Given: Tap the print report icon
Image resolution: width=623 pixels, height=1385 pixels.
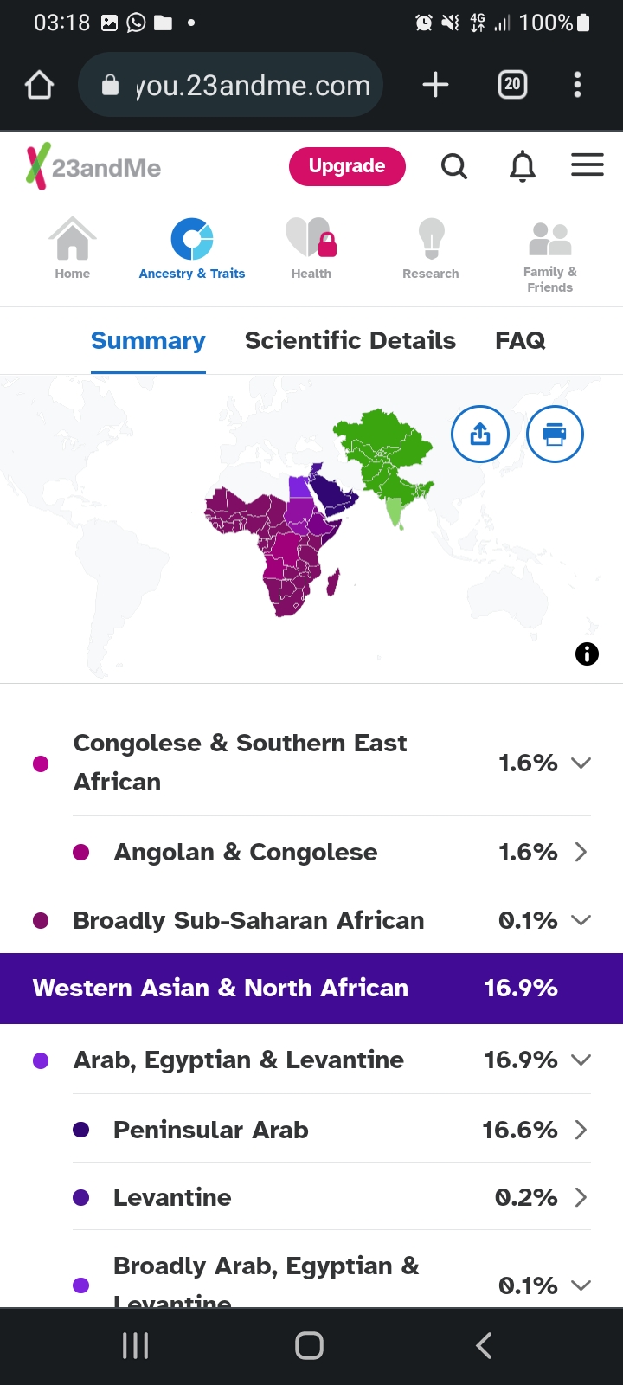Looking at the screenshot, I should coord(555,434).
